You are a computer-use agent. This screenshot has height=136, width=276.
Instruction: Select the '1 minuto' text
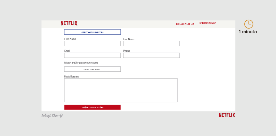pos(248,32)
